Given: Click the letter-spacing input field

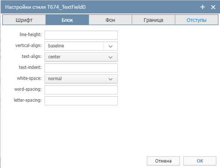Looking at the screenshot, I should pos(81,101).
